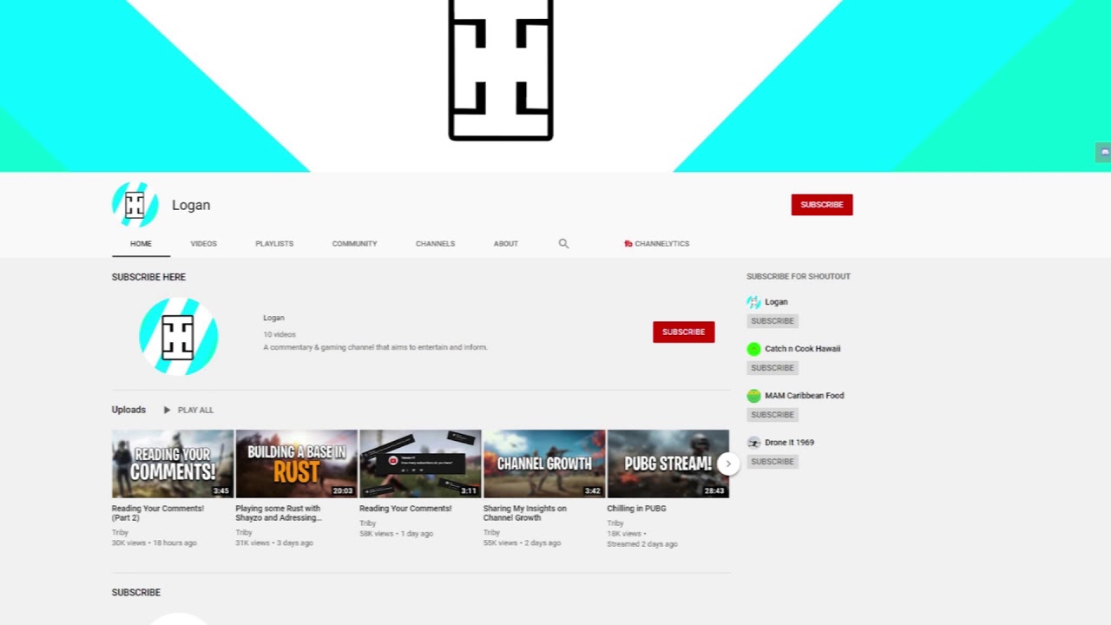Switch to the Home tab

pyautogui.click(x=141, y=244)
